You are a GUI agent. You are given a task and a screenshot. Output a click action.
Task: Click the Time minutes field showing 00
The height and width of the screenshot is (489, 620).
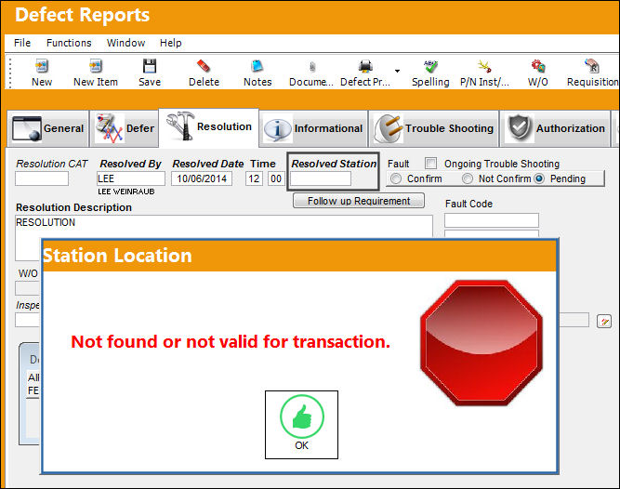276,178
